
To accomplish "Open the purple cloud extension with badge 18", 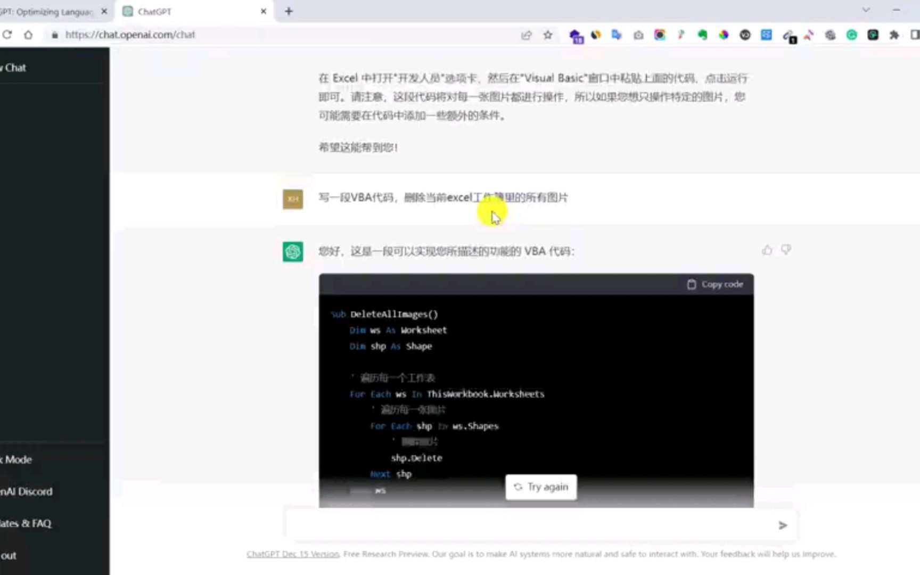I will (576, 36).
